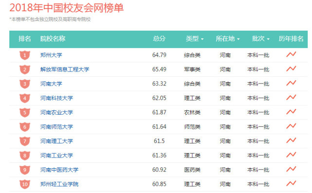312x193 pixels.
Task: Click the score 64.79
Action: point(159,55)
